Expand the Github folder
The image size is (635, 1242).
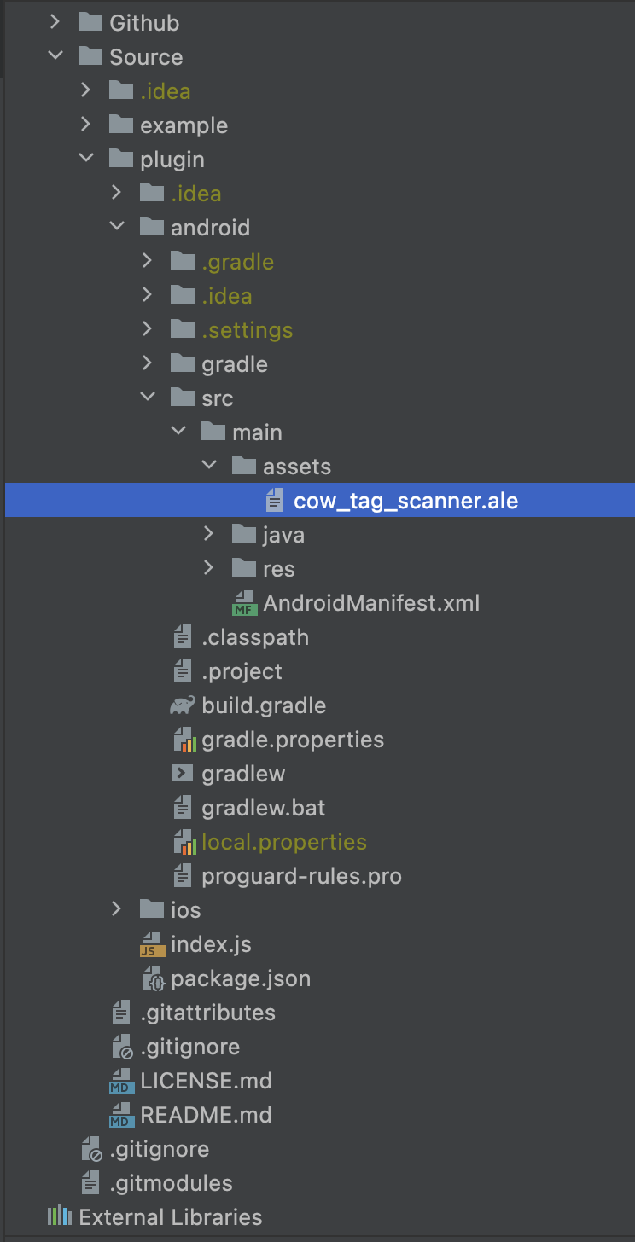pyautogui.click(x=55, y=22)
